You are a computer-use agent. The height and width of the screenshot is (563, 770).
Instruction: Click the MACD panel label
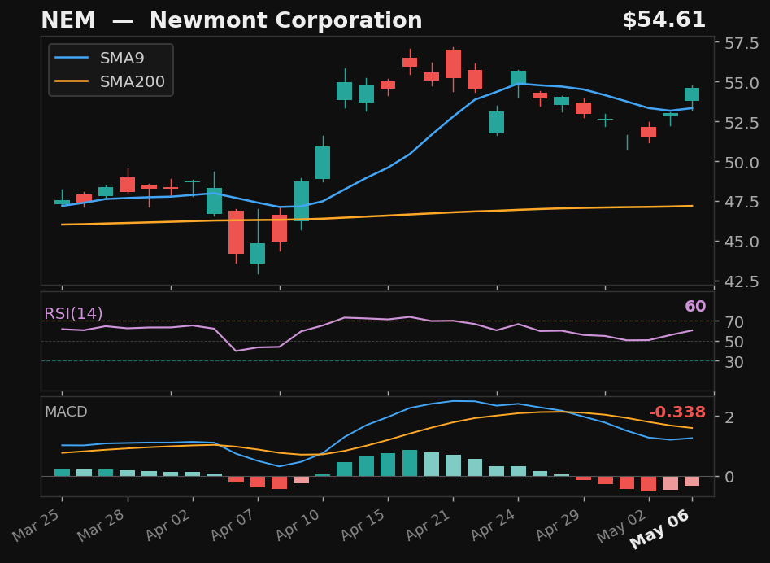point(66,412)
